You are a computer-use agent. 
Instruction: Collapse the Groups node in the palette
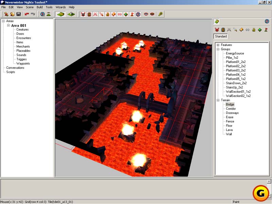(x=218, y=49)
